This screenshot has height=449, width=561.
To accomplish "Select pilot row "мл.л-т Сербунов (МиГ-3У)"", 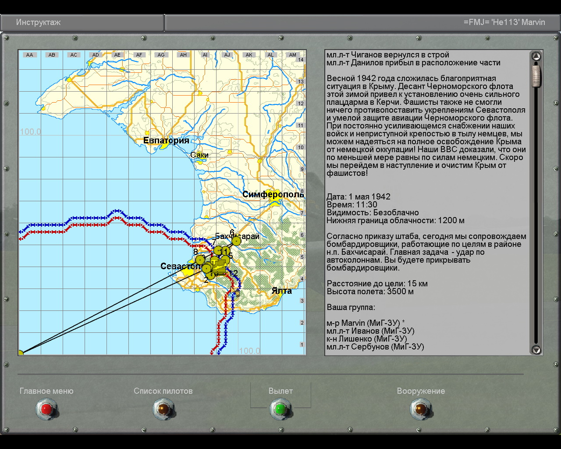I will coord(375,347).
